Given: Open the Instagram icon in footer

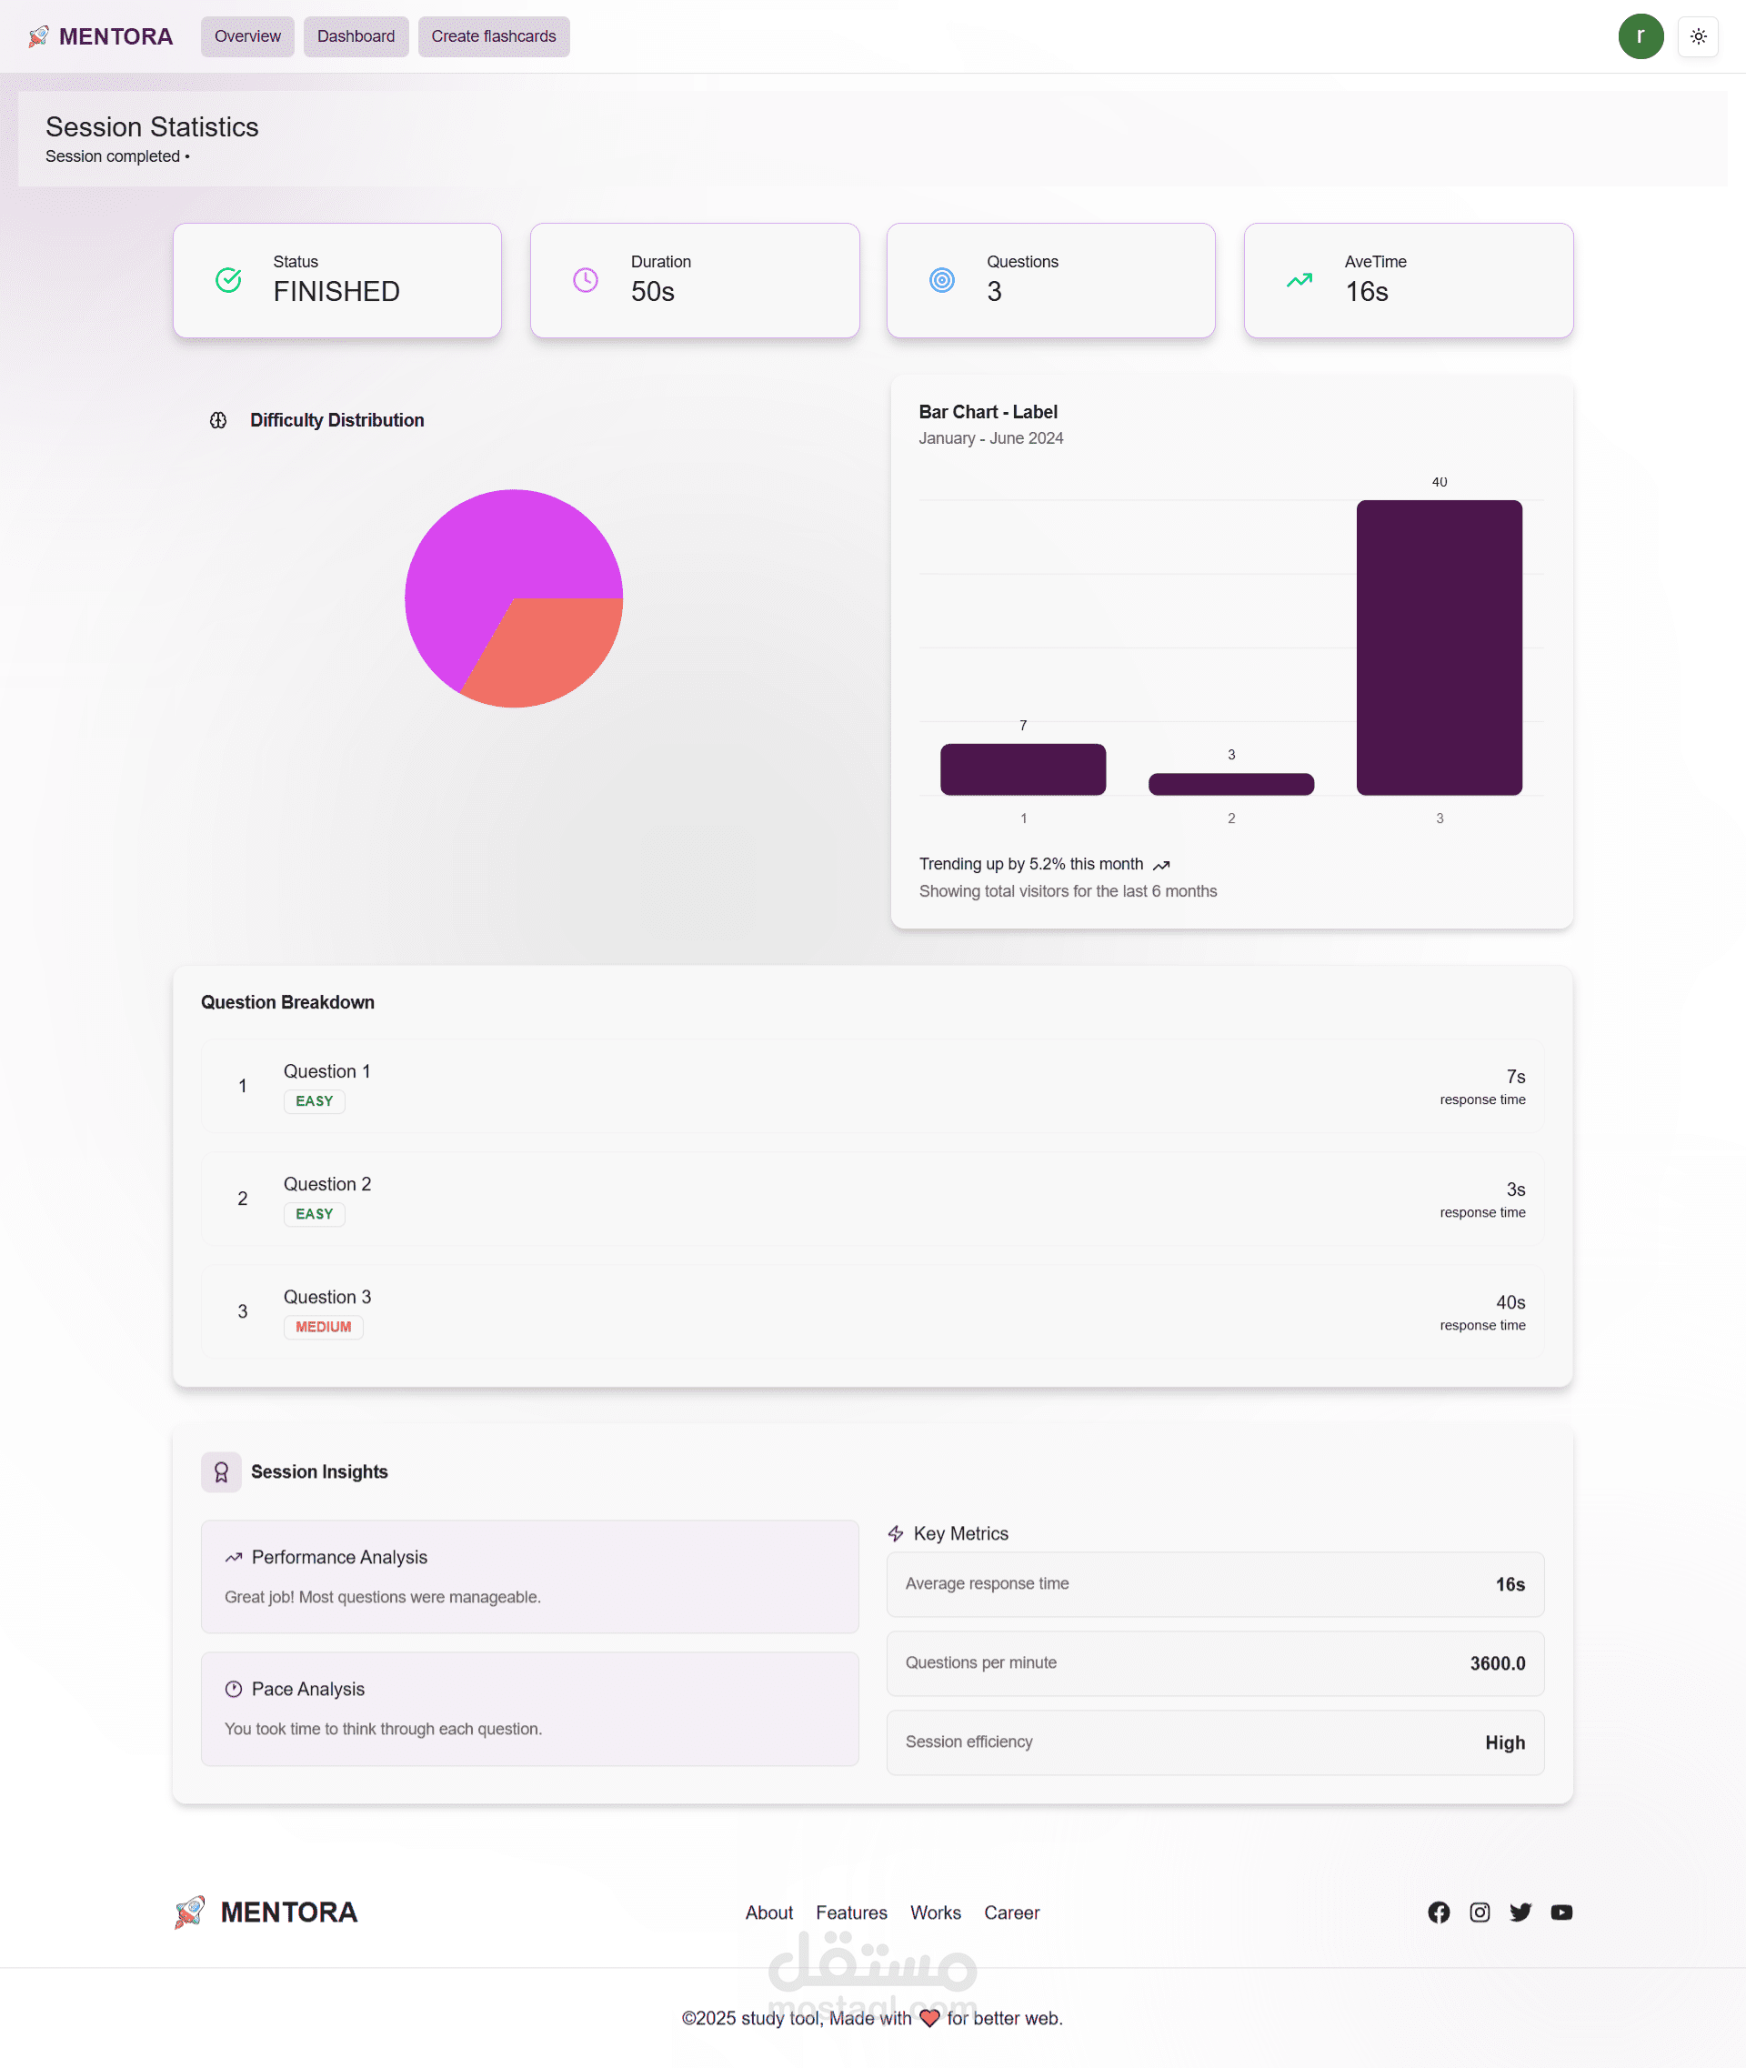Looking at the screenshot, I should (x=1479, y=1912).
